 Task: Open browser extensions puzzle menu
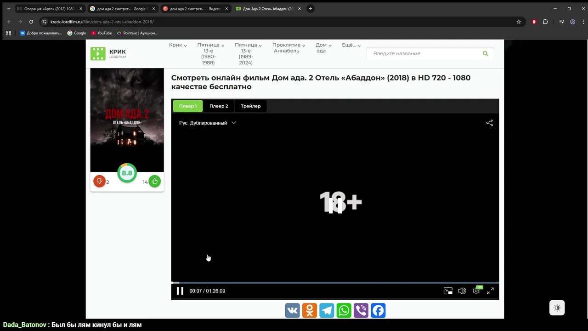545,22
